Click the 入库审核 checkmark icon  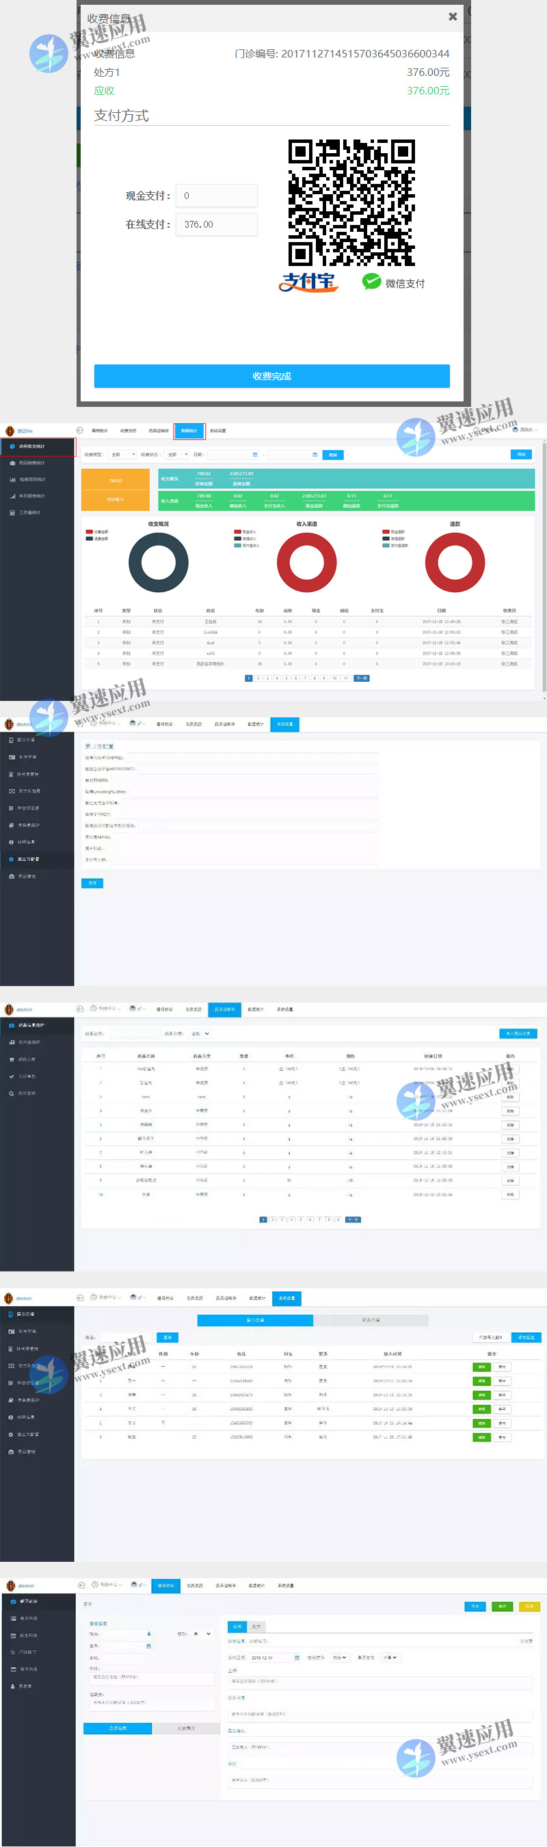pos(12,1076)
